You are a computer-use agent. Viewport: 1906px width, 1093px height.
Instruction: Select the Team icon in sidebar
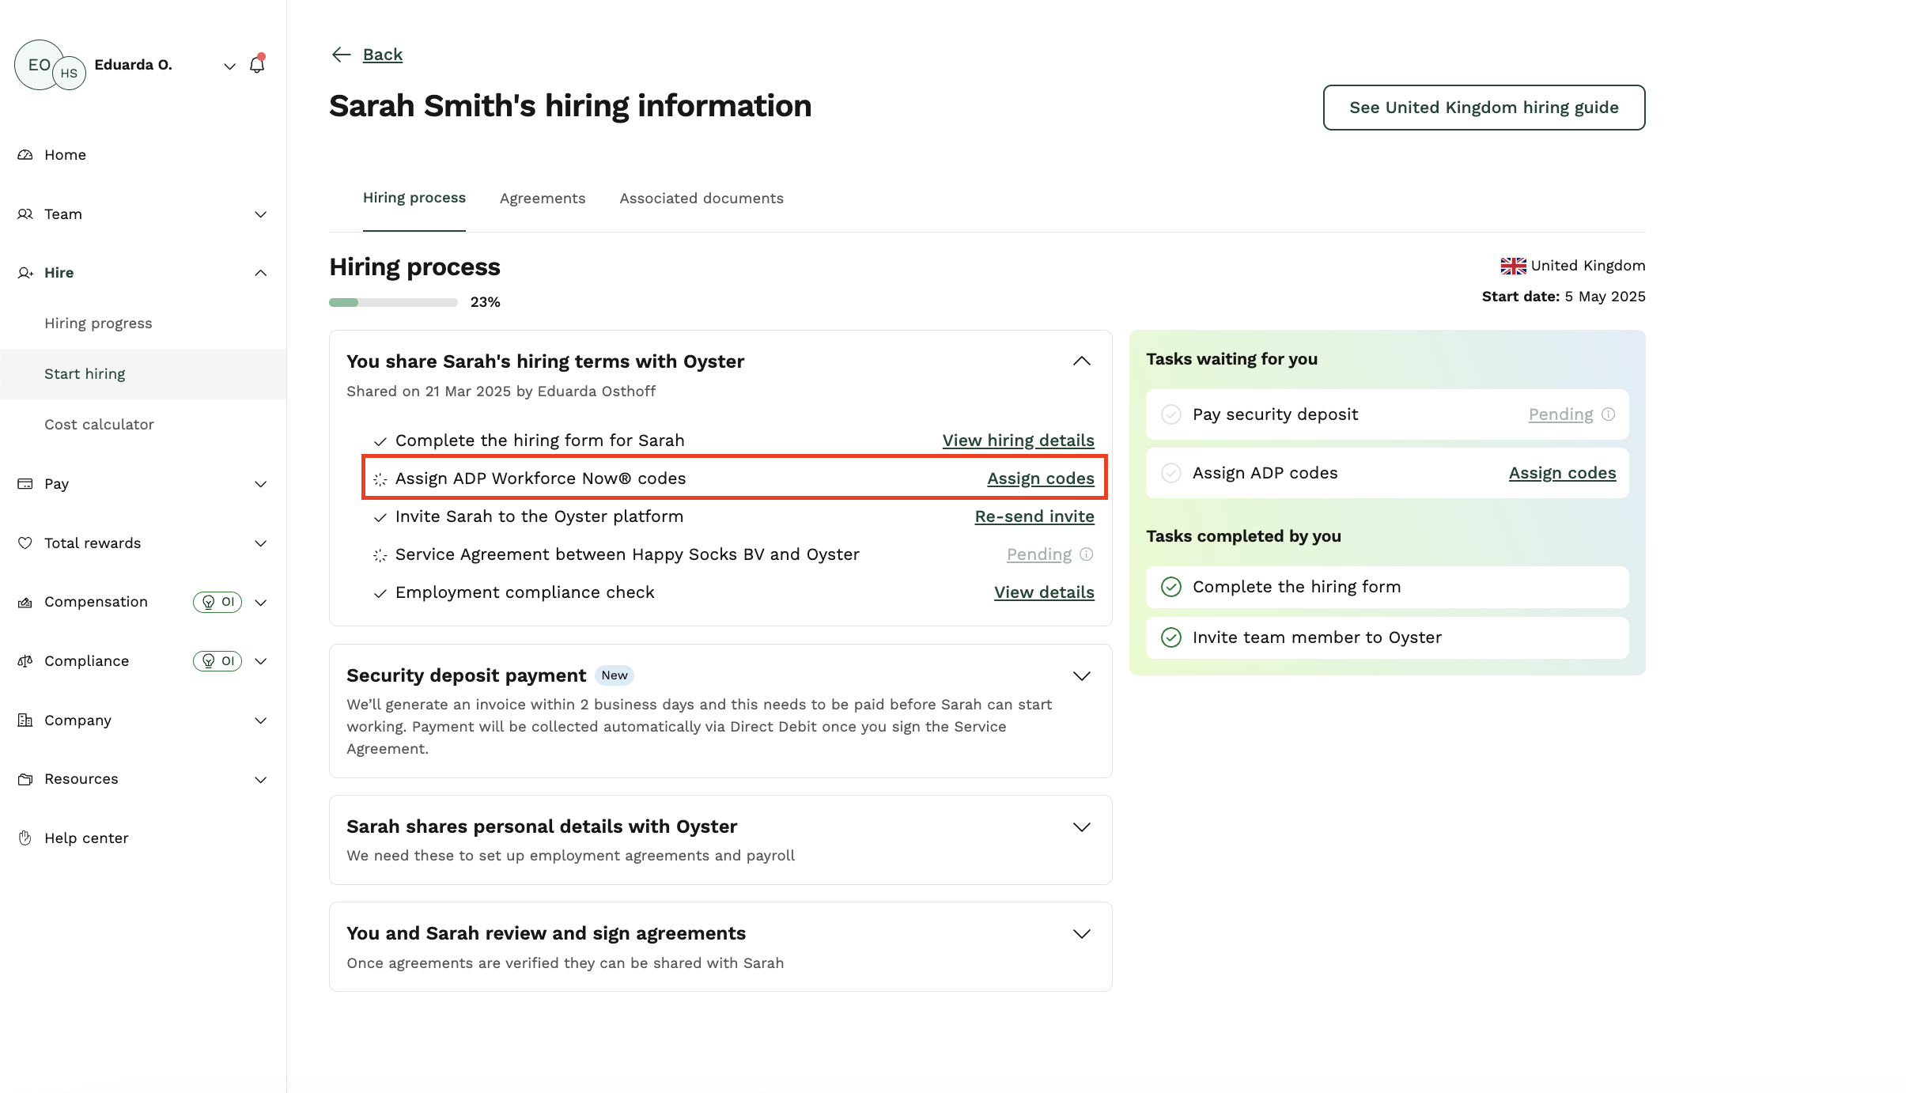(x=25, y=214)
